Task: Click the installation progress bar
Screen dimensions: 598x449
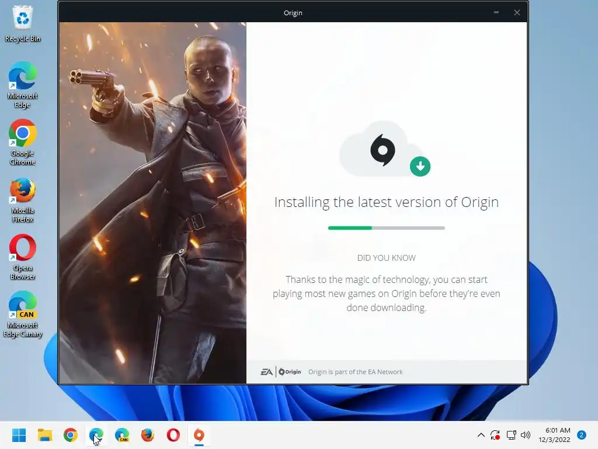Action: click(x=387, y=228)
